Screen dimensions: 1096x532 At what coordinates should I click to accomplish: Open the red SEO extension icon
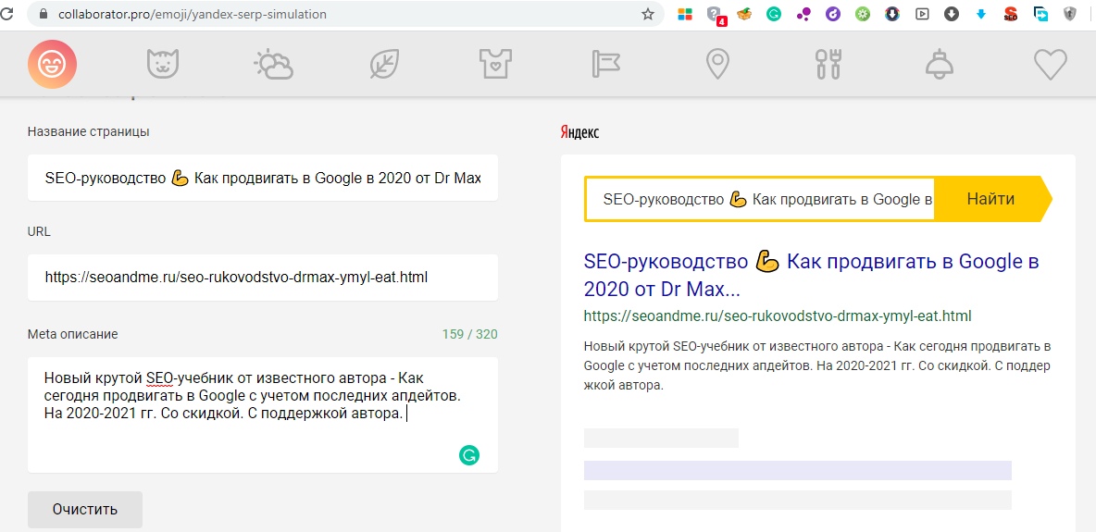pyautogui.click(x=1011, y=14)
